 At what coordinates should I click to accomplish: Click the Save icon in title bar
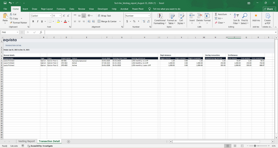tap(5, 3)
